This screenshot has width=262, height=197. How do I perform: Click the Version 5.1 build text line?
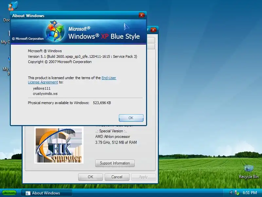[x=83, y=56]
